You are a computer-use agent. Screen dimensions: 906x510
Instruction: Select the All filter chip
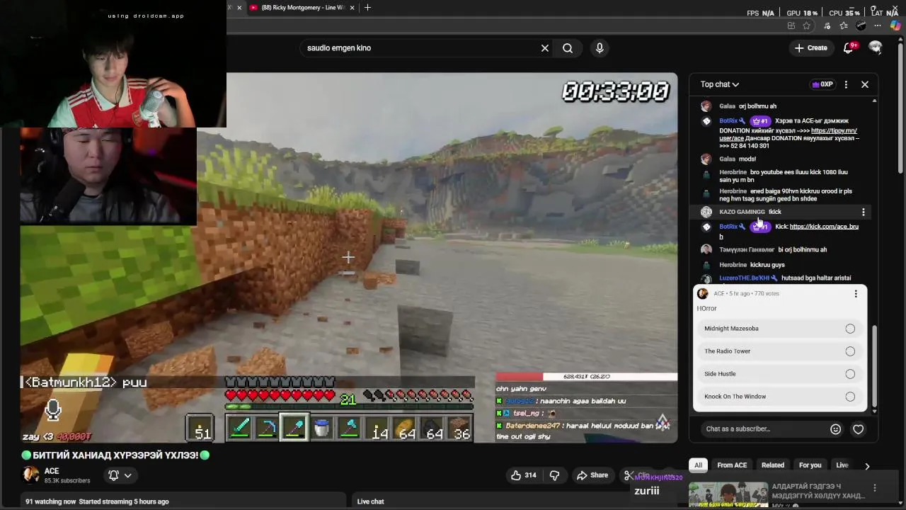coord(698,465)
